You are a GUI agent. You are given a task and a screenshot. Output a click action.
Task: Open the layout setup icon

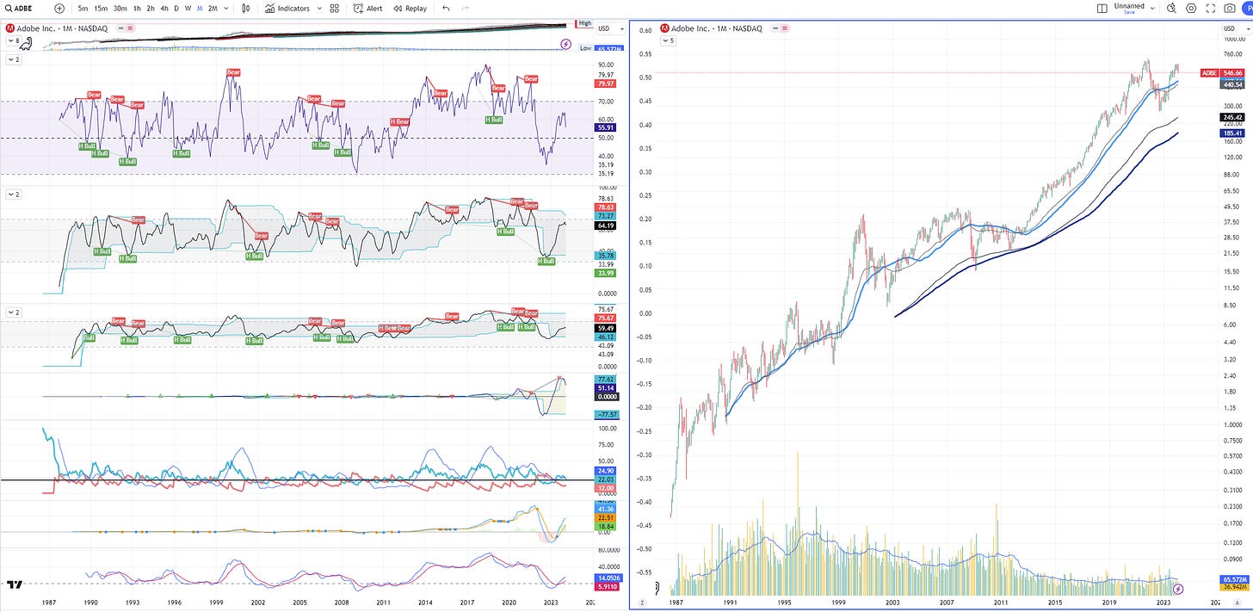coord(1102,8)
